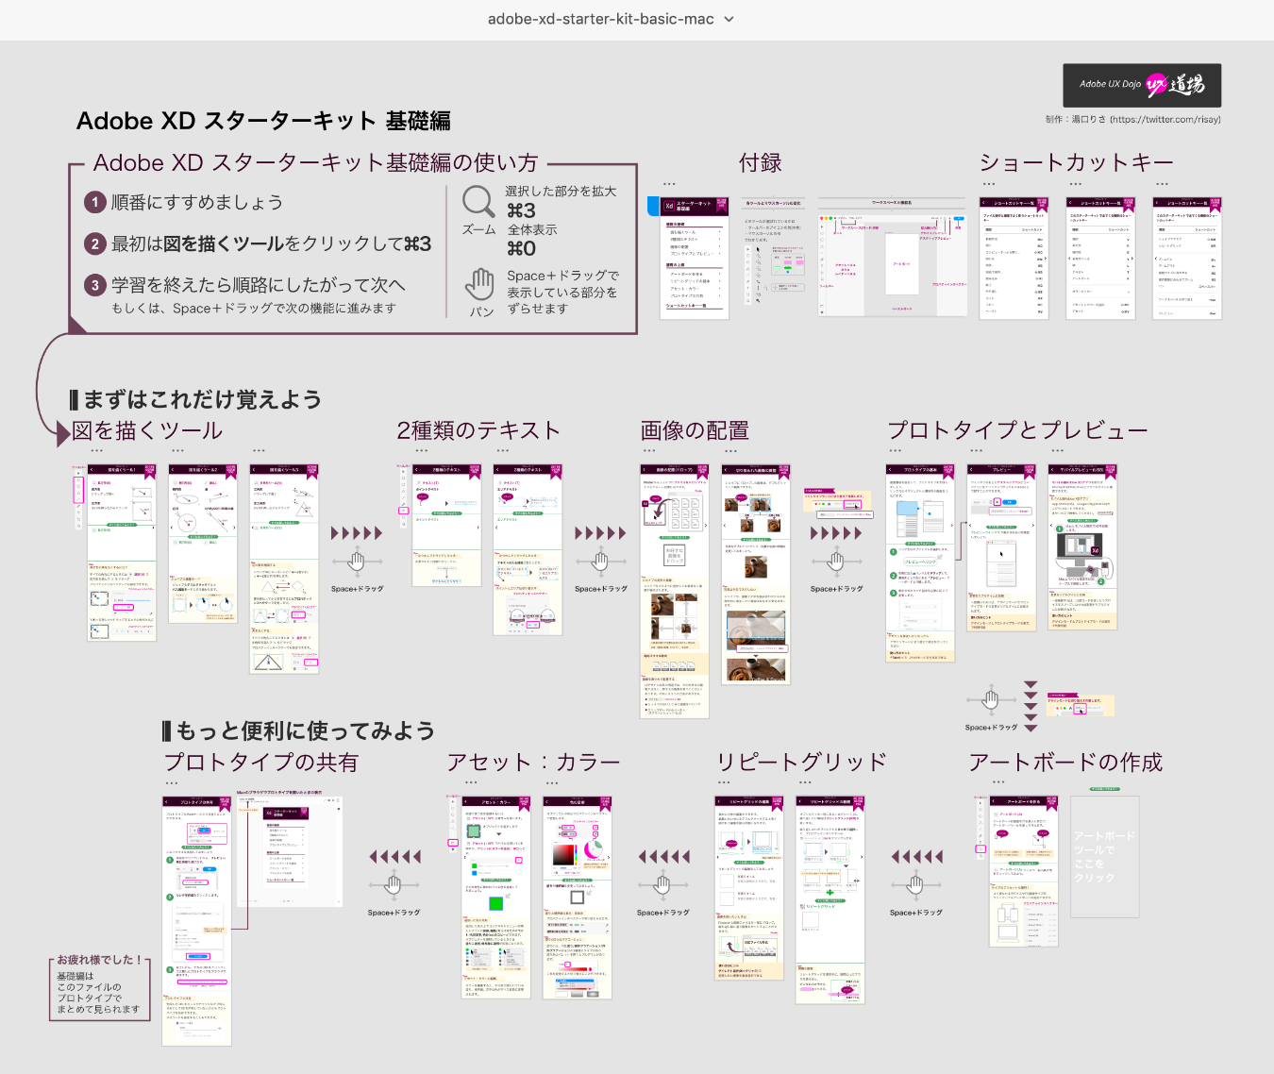Select the rightmost ショートカットキー一覧 artboard
Viewport: 1274px width, 1074px height.
[x=1187, y=259]
